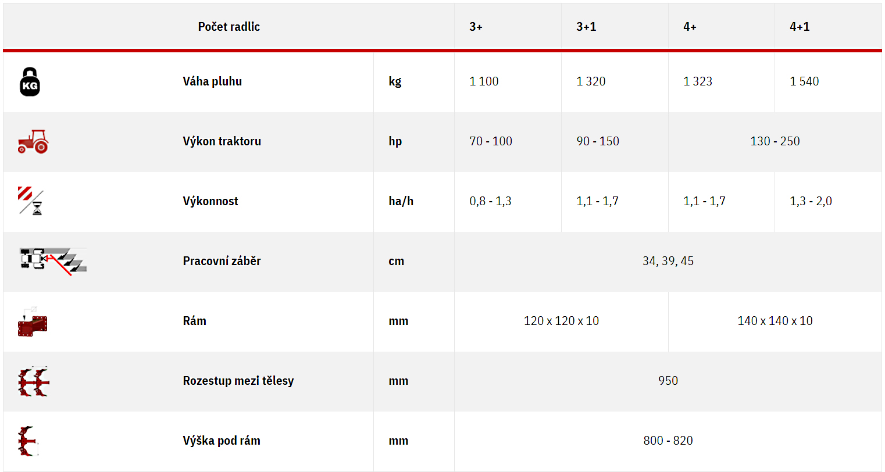885x472 pixels.
Task: Click the 130 - 250 horsepower cell
Action: (775, 141)
